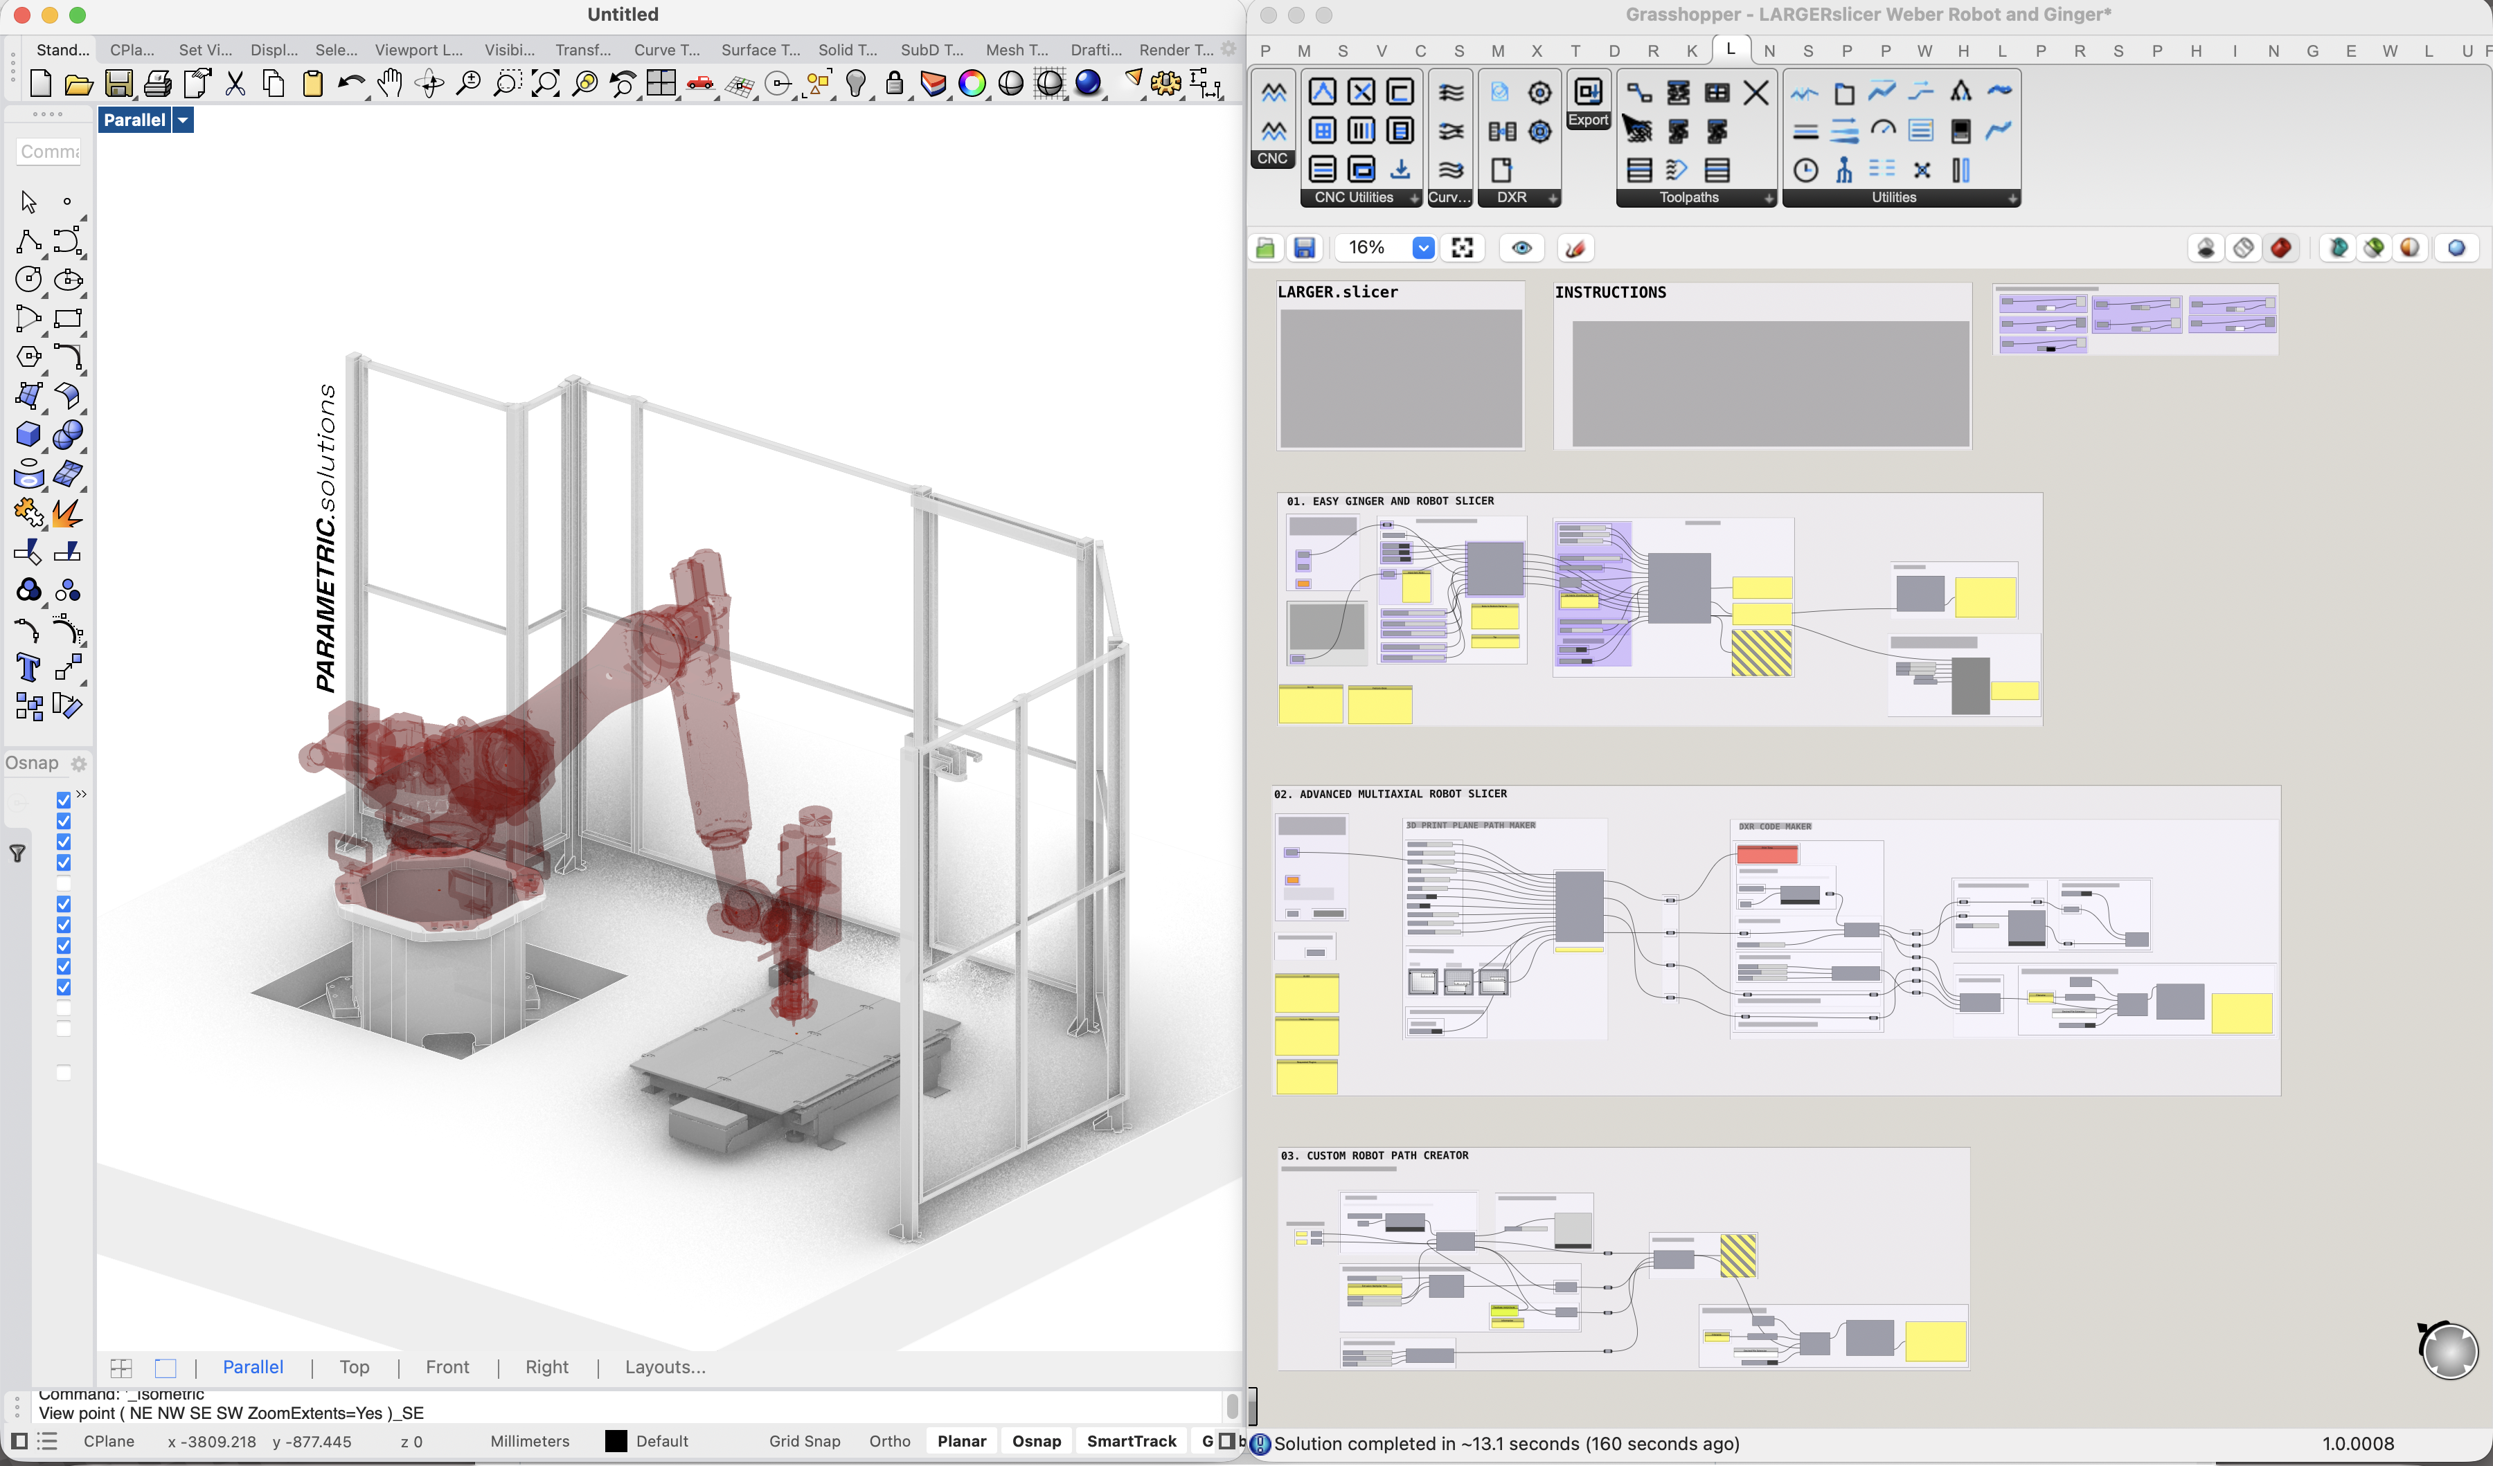Disable preview with Grasshopper no-preview button

(2205, 248)
